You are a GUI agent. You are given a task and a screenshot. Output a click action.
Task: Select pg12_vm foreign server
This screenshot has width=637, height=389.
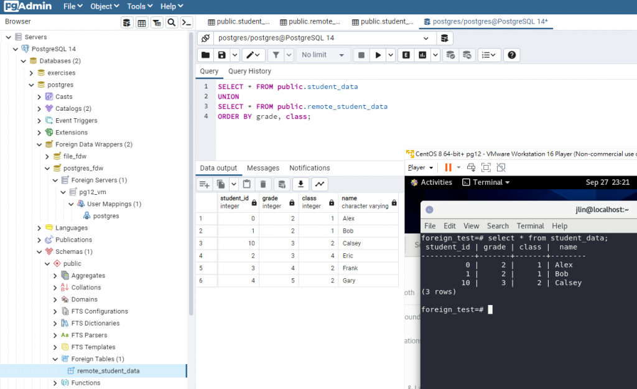click(x=92, y=192)
